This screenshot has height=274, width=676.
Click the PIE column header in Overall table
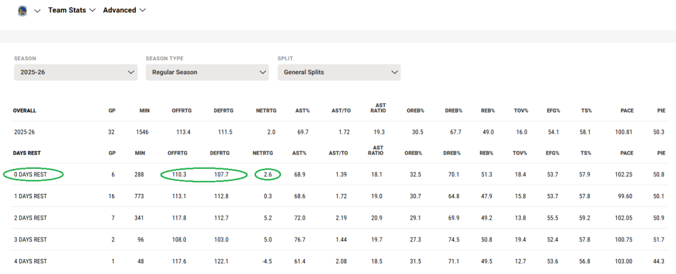(661, 111)
